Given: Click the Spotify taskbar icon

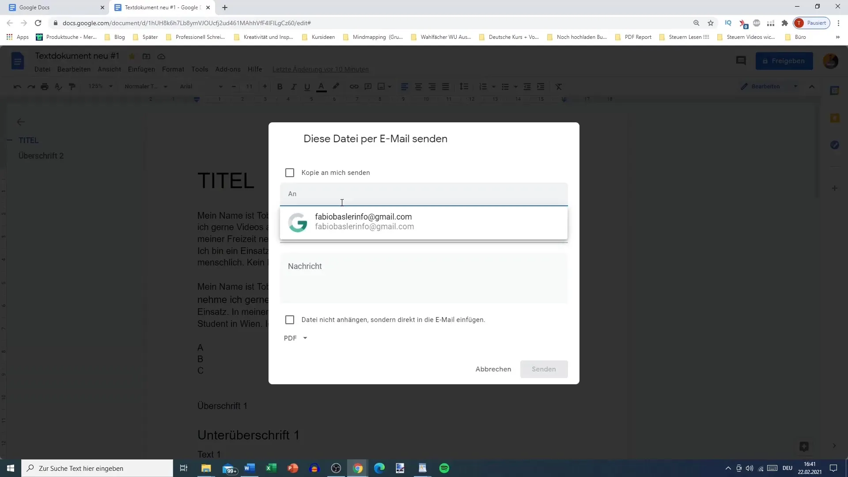Looking at the screenshot, I should [445, 468].
